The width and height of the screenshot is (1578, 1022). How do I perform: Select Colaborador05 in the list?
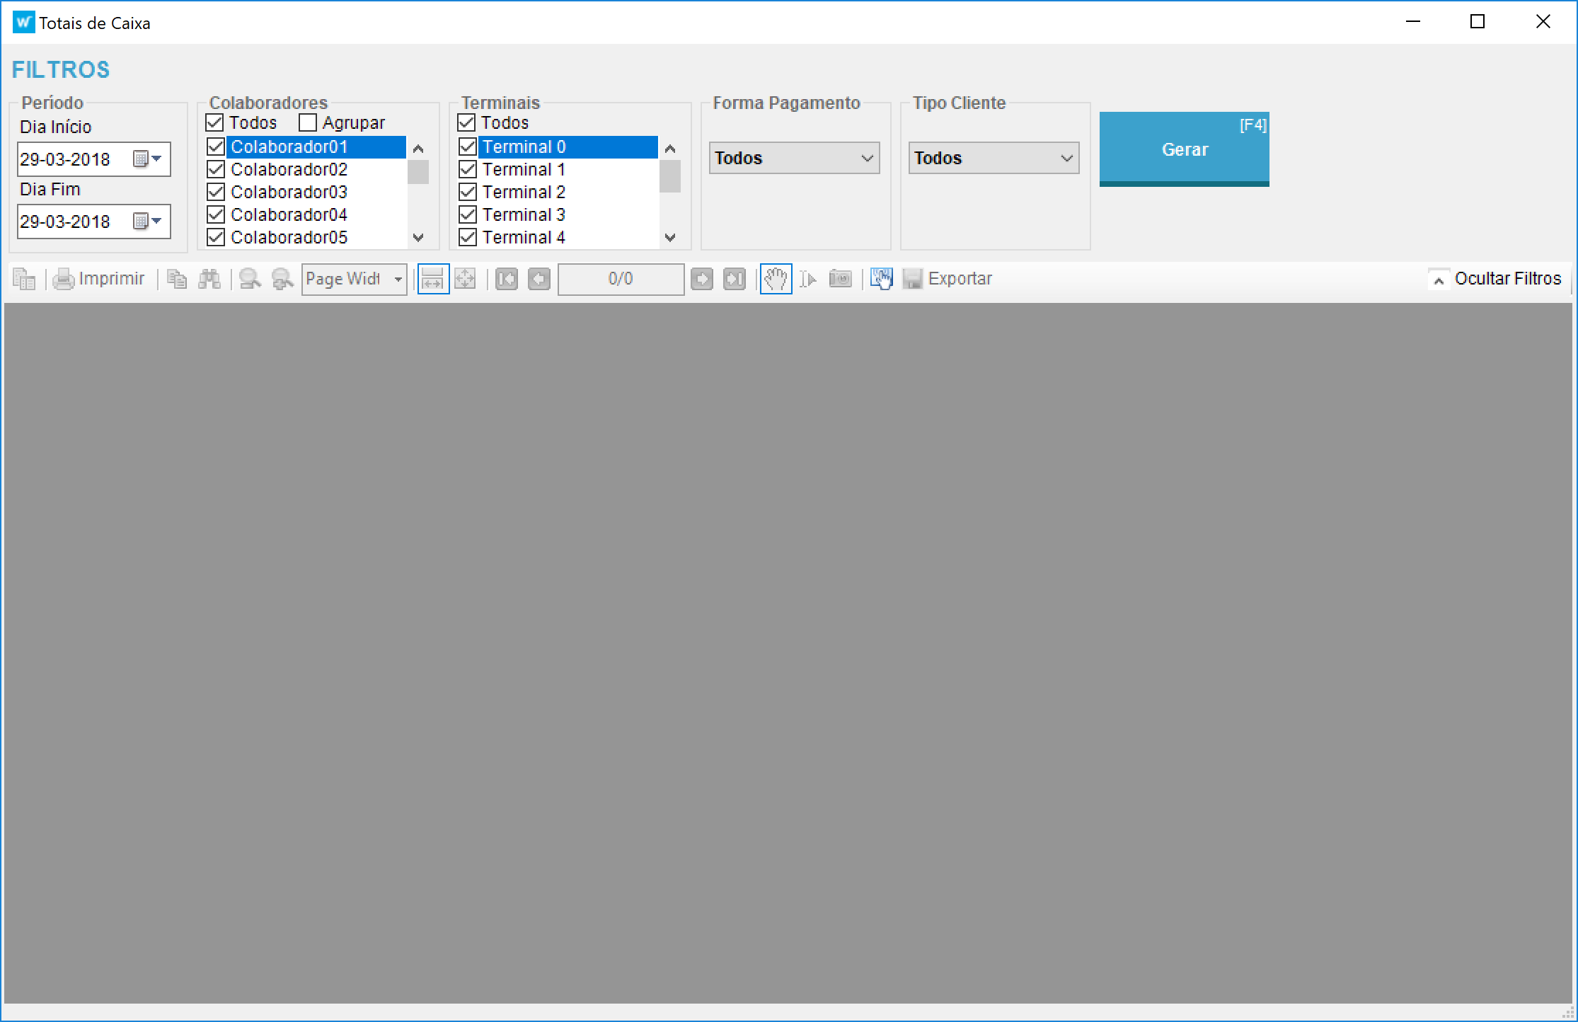289,238
